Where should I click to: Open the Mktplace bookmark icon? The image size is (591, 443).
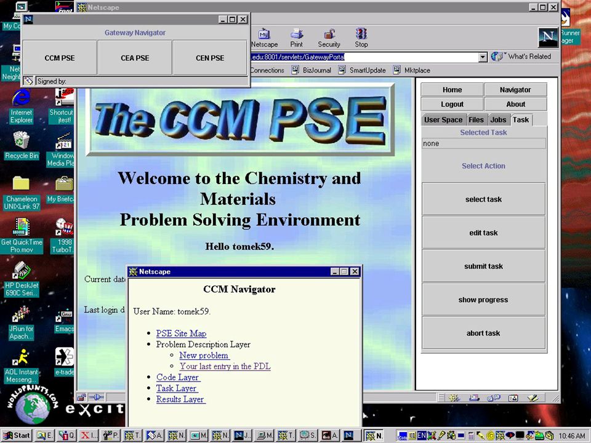397,70
